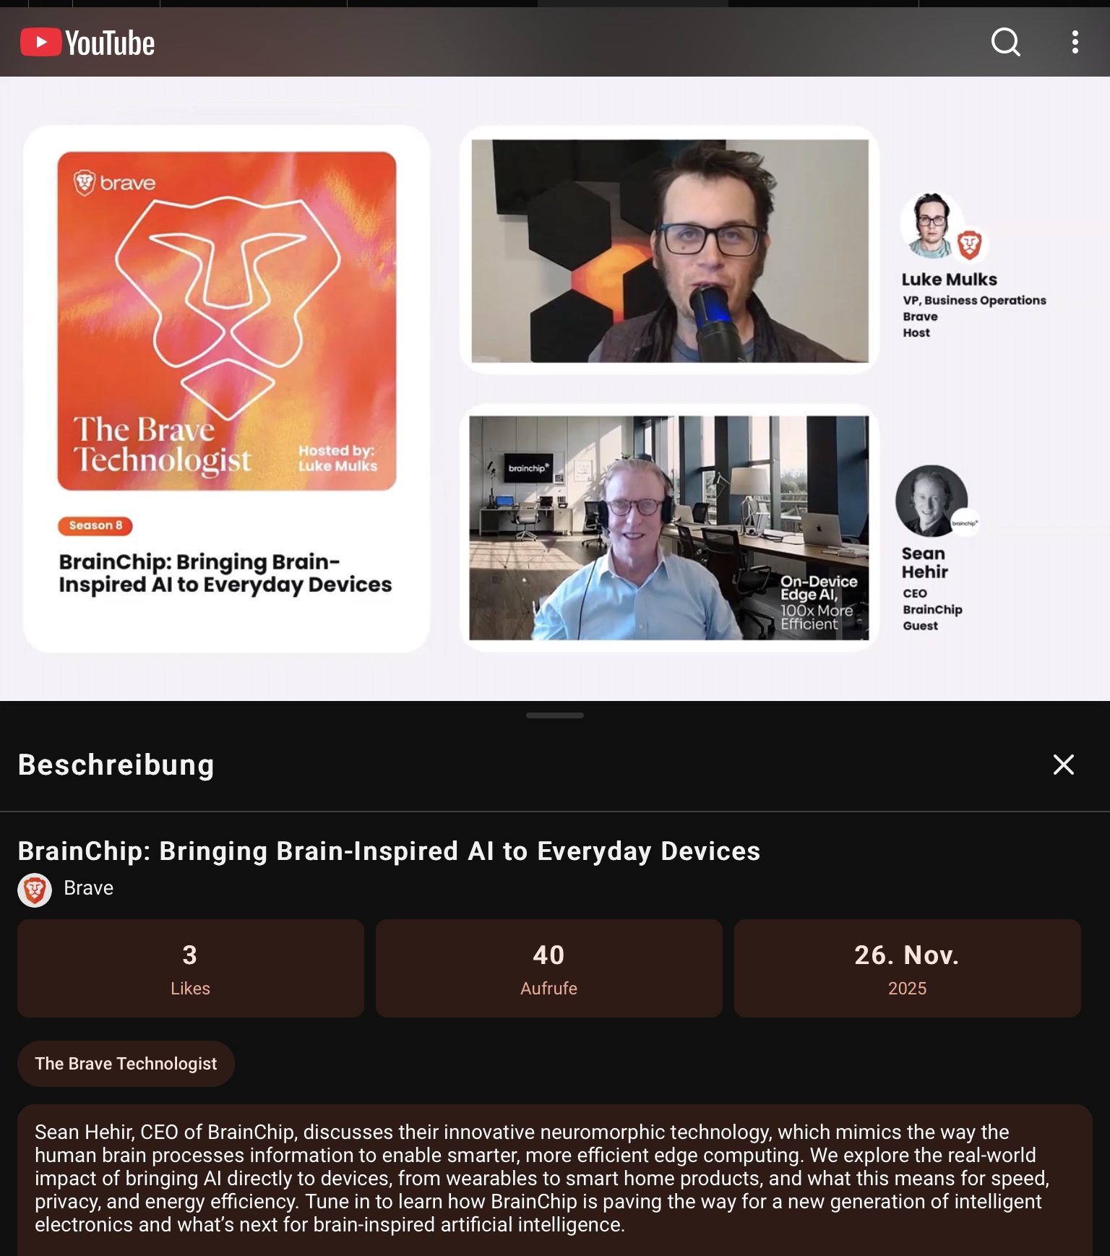Click the description panel video title
The height and width of the screenshot is (1256, 1110).
(389, 851)
